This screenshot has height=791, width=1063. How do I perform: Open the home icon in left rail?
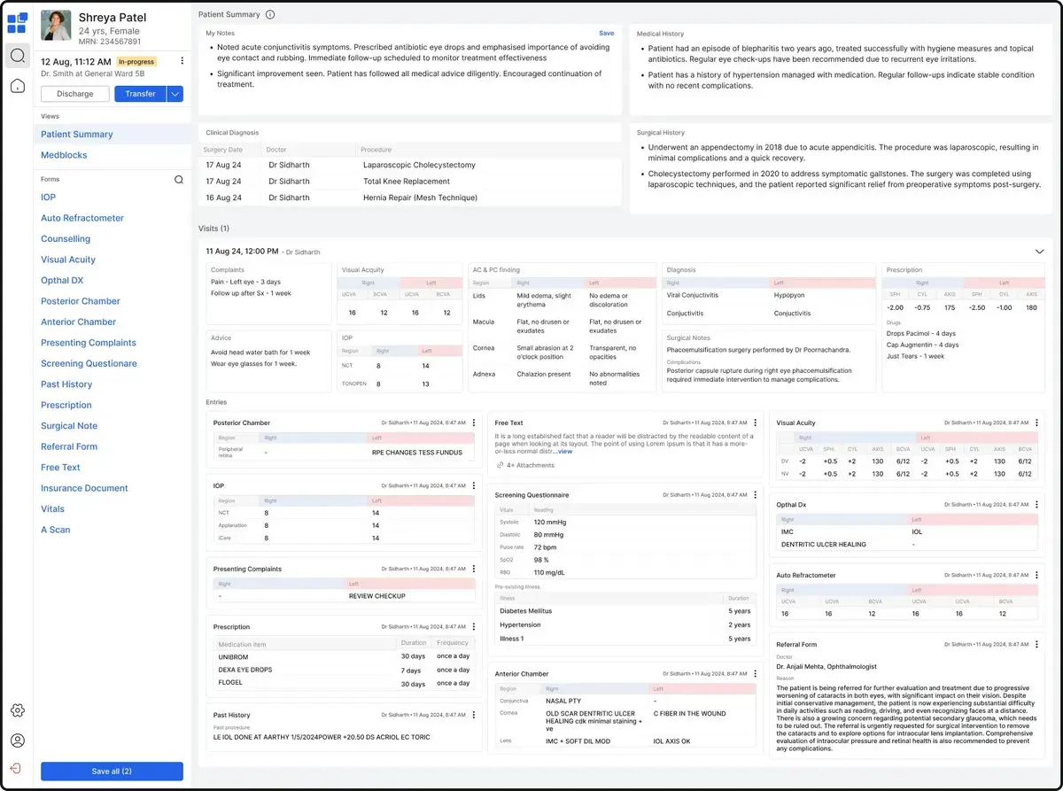pos(18,86)
